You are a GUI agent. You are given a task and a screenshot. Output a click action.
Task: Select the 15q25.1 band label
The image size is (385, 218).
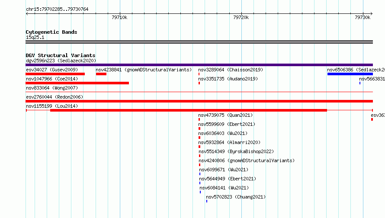[x=35, y=37]
